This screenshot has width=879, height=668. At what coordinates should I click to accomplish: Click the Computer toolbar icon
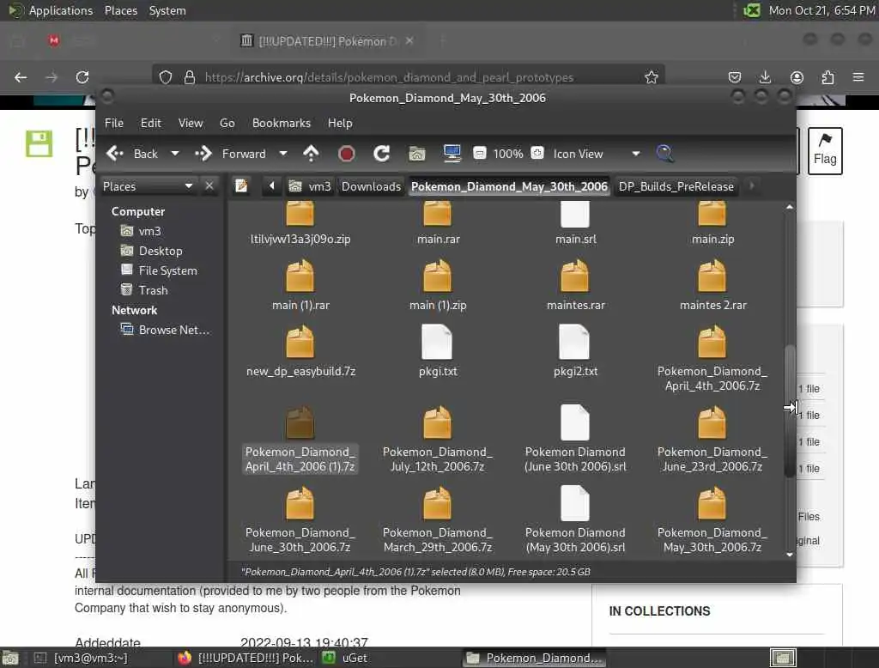click(x=452, y=153)
